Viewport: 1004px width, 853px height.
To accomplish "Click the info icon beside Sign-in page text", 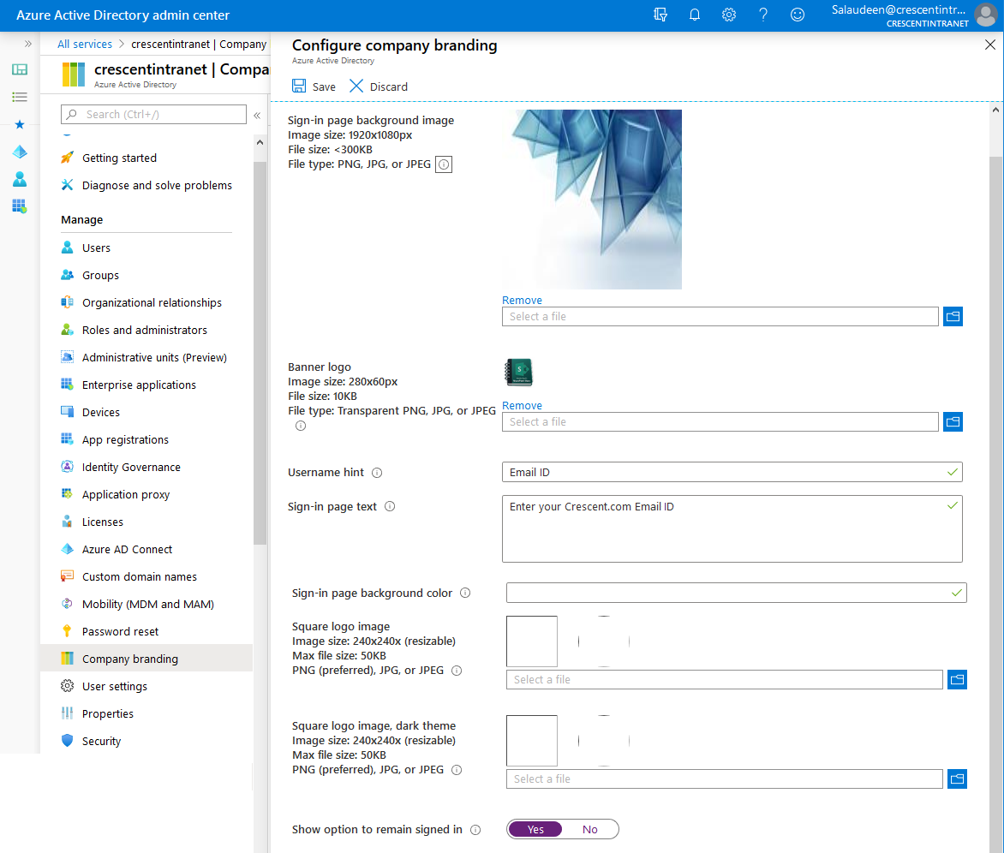I will (390, 506).
